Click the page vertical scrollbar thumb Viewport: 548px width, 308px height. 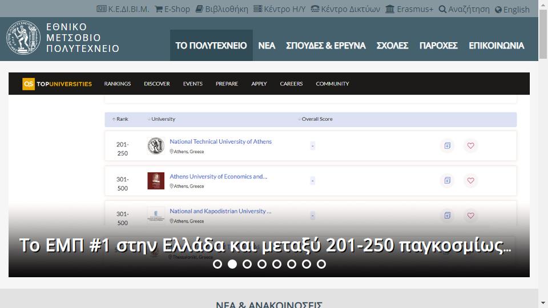[x=543, y=34]
